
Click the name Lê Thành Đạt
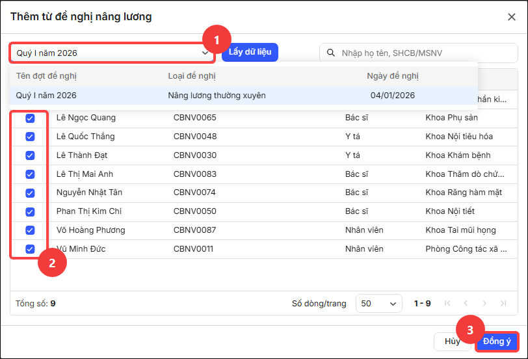coord(82,155)
